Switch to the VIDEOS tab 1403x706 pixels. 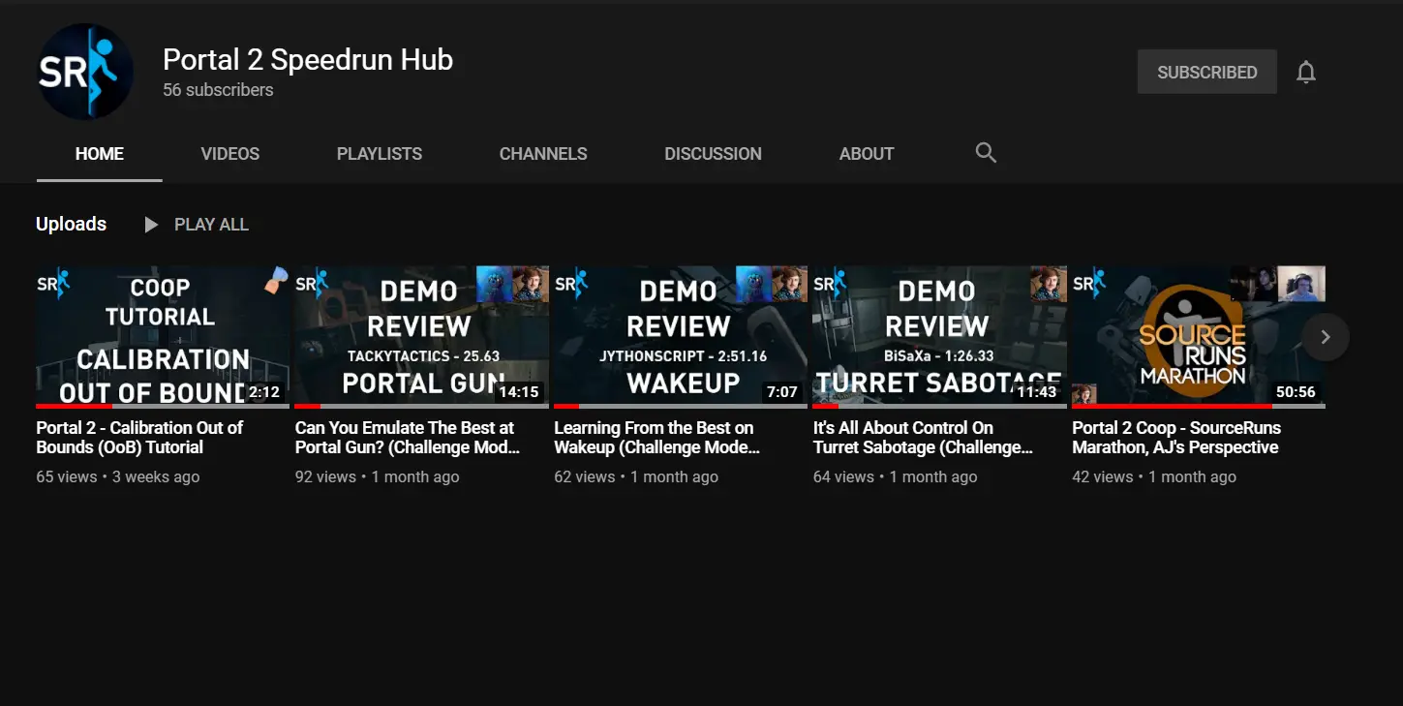click(229, 153)
